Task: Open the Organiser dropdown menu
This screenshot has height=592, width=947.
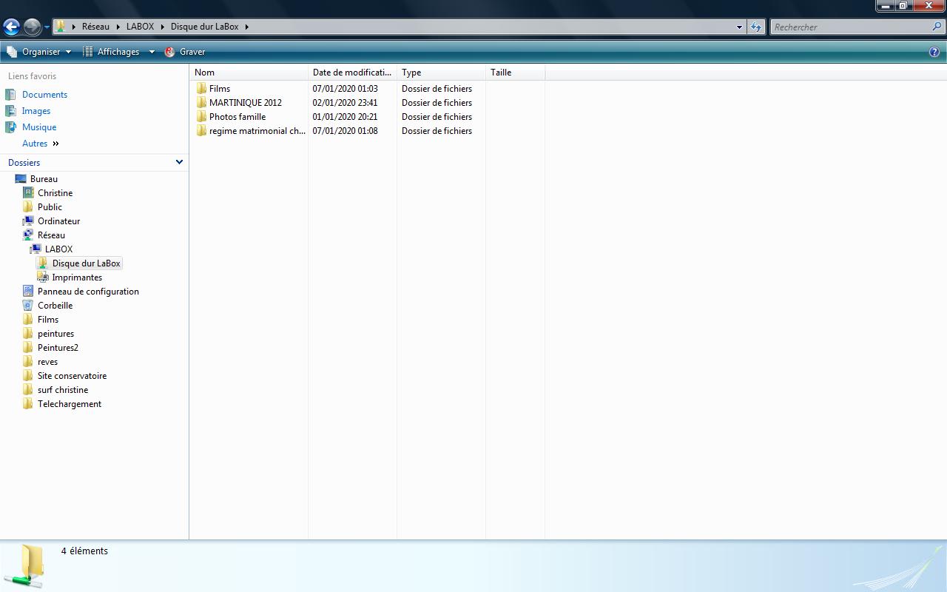Action: point(40,52)
